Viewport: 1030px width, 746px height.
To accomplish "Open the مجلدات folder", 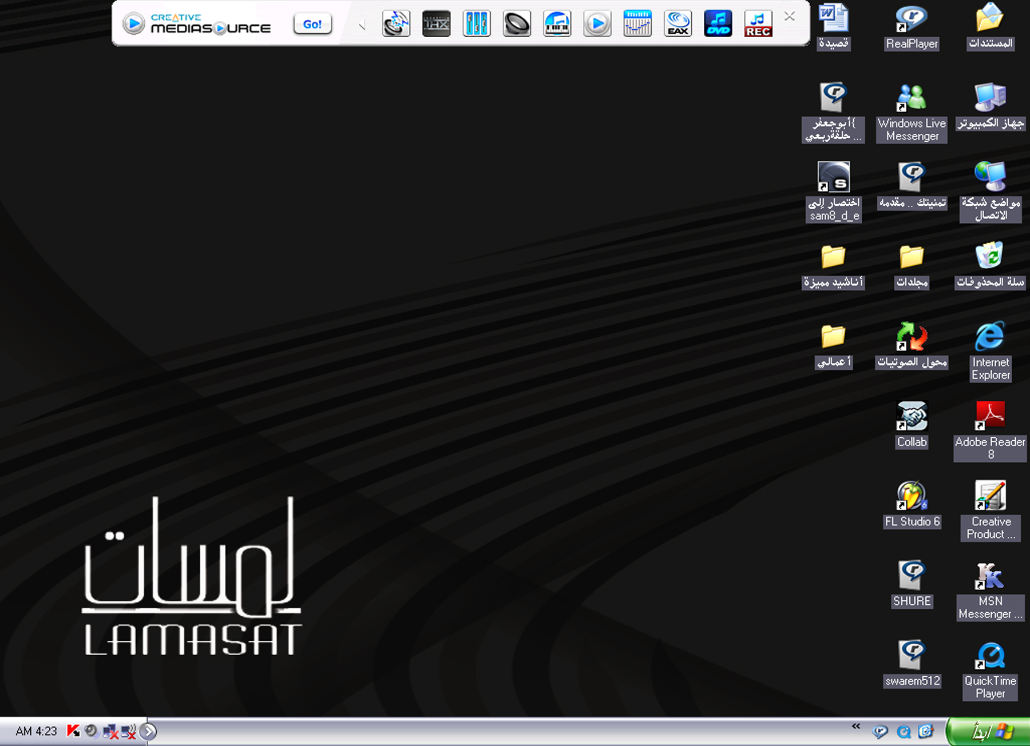I will (x=912, y=266).
